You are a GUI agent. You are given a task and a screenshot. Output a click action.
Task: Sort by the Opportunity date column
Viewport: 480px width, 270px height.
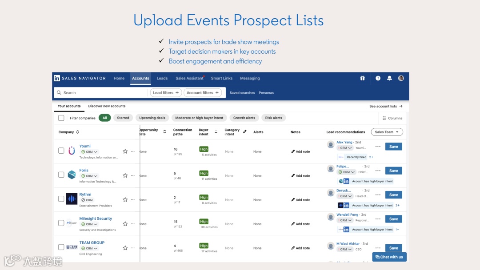click(164, 132)
